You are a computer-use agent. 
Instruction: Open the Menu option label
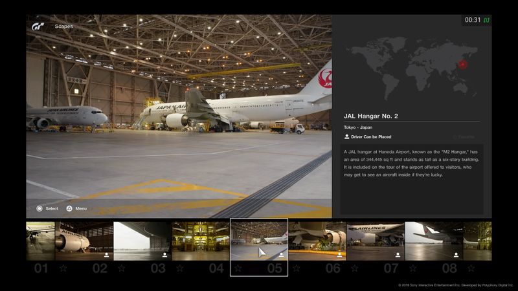81,209
